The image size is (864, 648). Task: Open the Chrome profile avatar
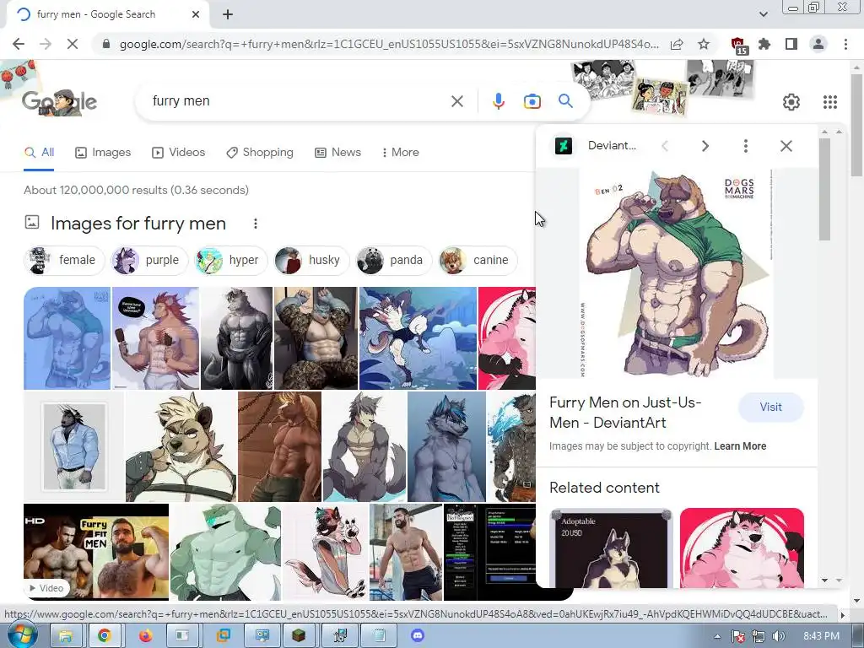818,44
